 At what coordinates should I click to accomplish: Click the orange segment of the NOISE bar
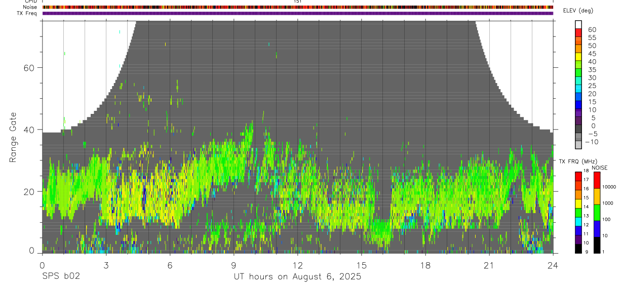point(596,196)
